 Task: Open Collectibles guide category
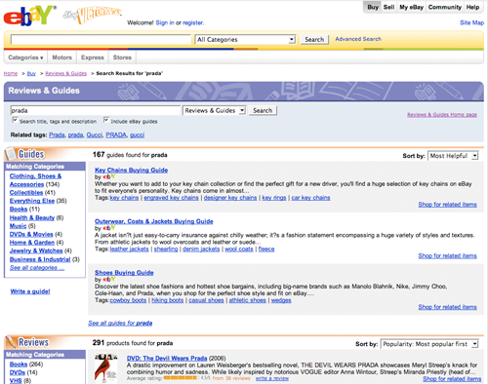point(26,193)
